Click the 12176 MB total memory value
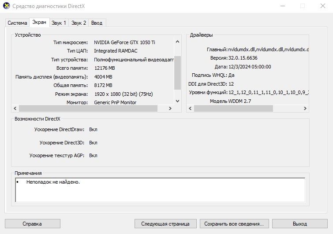Screen dimensions: 333x234 click(105, 68)
